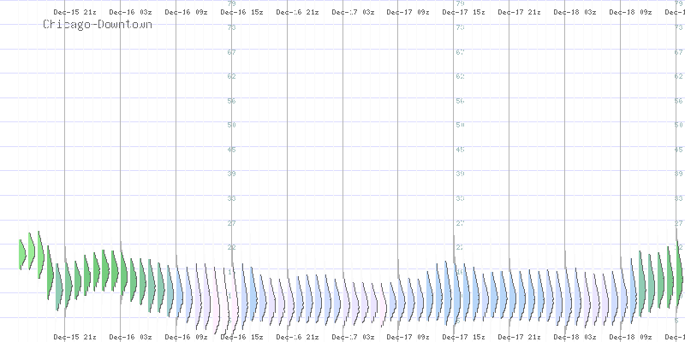Select the 50 value in the middle axis column
The image size is (685, 342).
tap(460, 125)
